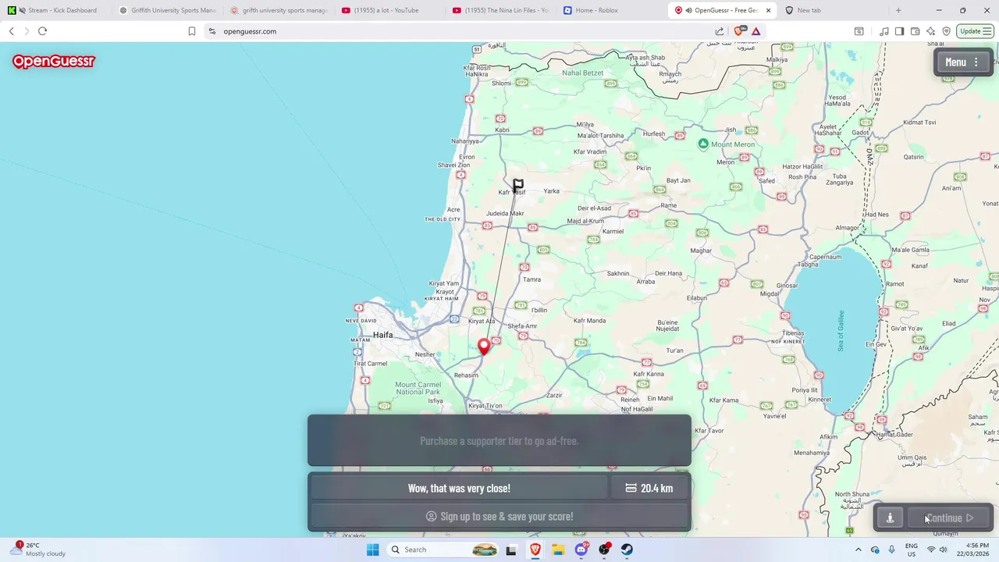Open the Brave playlist music icon
999x562 pixels.
[x=883, y=31]
